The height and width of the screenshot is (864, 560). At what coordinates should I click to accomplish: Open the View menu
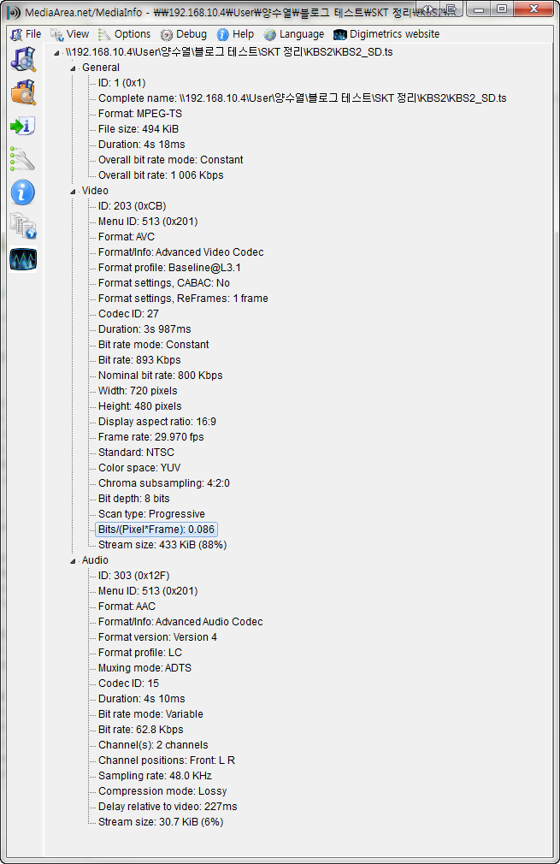(70, 34)
